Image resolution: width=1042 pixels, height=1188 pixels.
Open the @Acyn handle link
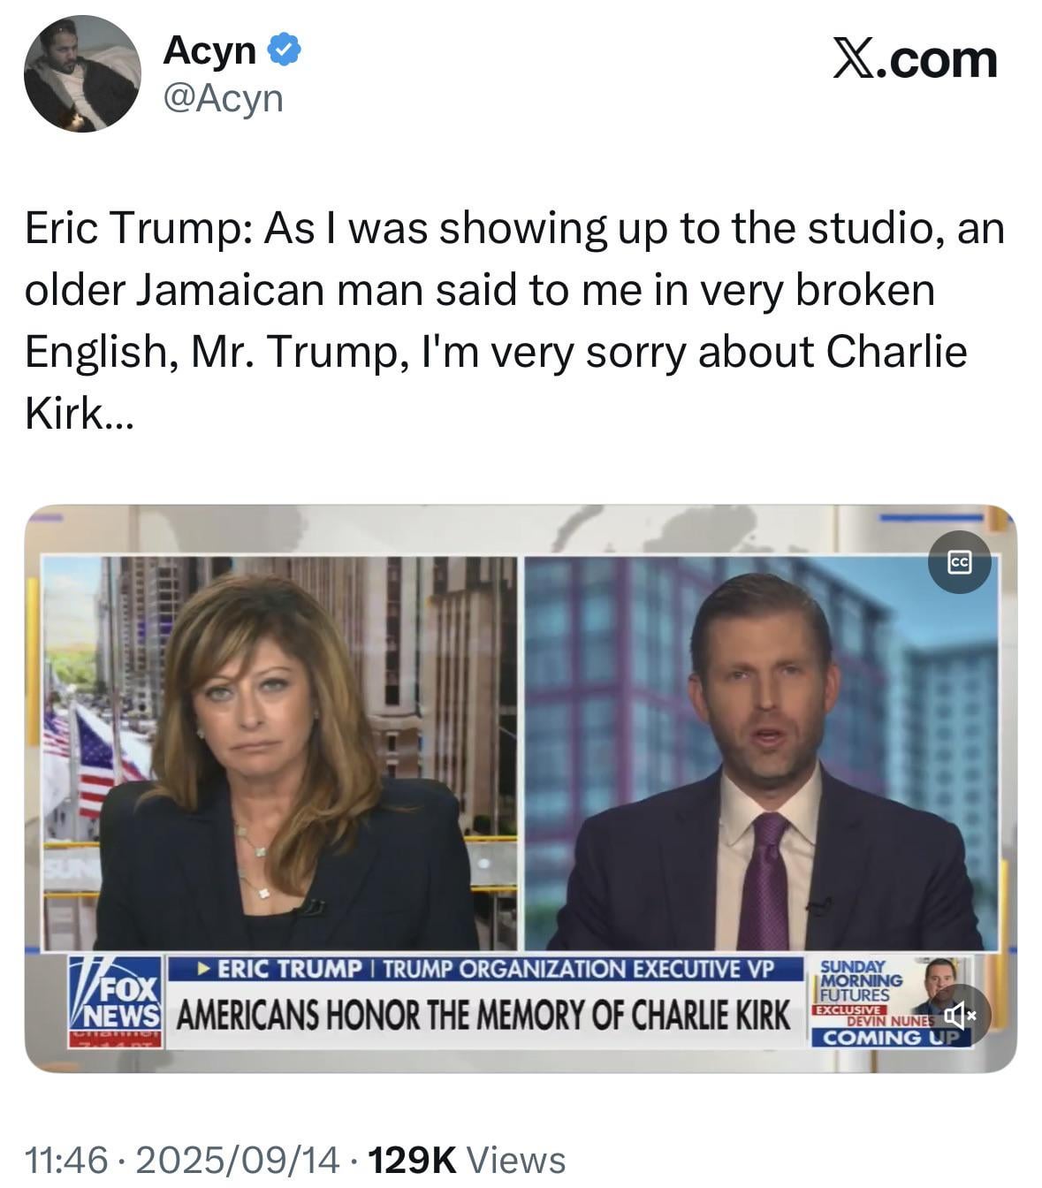pos(223,98)
